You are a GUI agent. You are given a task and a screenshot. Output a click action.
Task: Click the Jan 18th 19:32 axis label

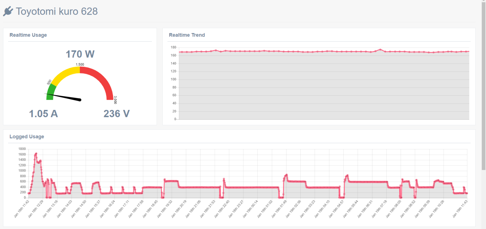pos(165,209)
